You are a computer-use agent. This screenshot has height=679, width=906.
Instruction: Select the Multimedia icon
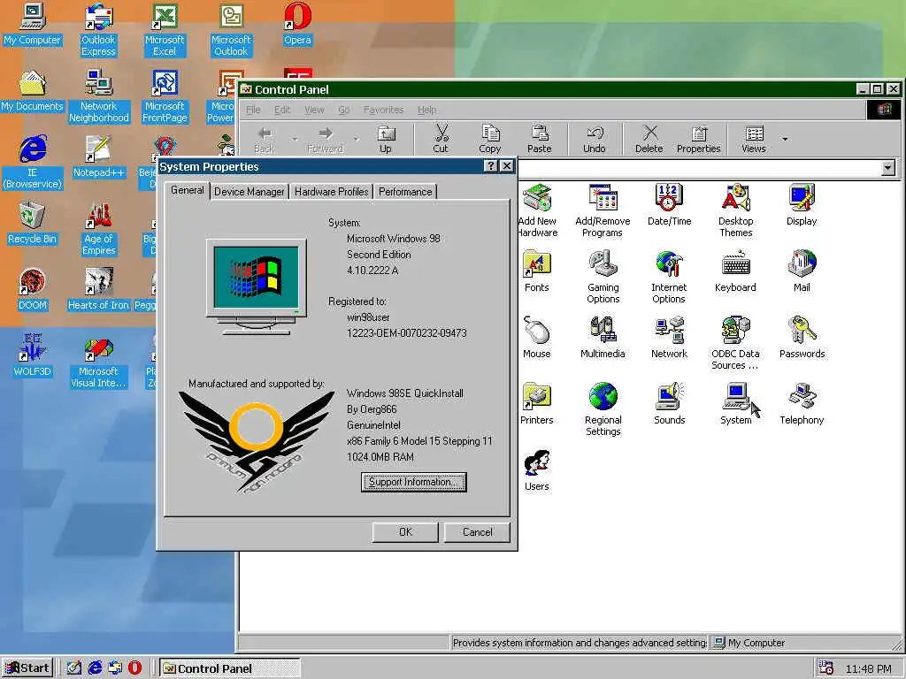pos(603,338)
